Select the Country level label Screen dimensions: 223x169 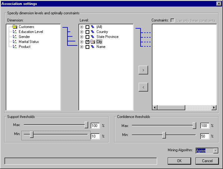tap(102, 32)
